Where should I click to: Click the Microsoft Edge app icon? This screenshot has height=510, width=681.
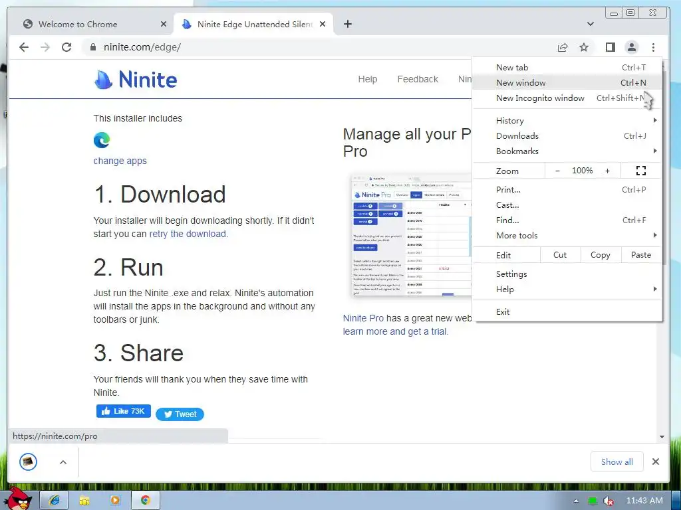point(102,140)
